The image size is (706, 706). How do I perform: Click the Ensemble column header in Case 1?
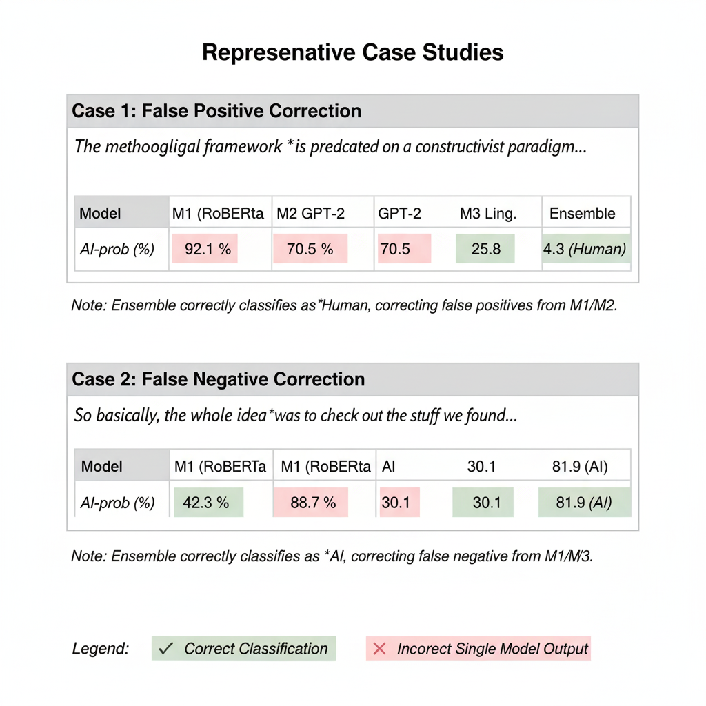[x=582, y=214]
